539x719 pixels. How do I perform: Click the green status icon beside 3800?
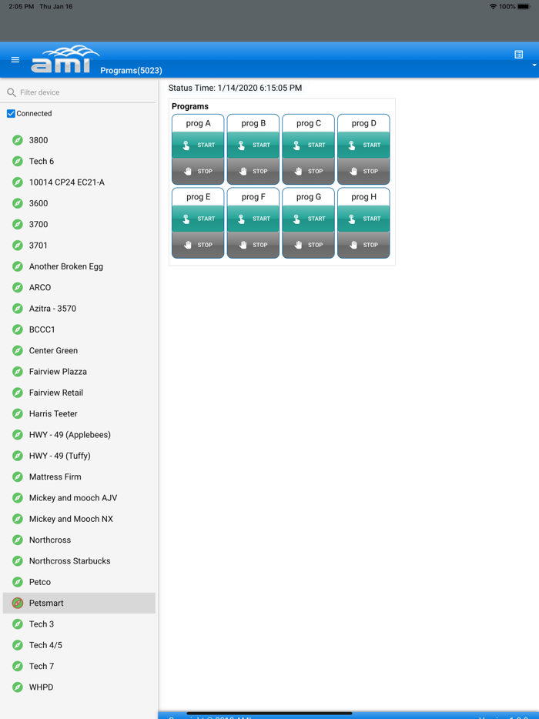click(x=18, y=140)
